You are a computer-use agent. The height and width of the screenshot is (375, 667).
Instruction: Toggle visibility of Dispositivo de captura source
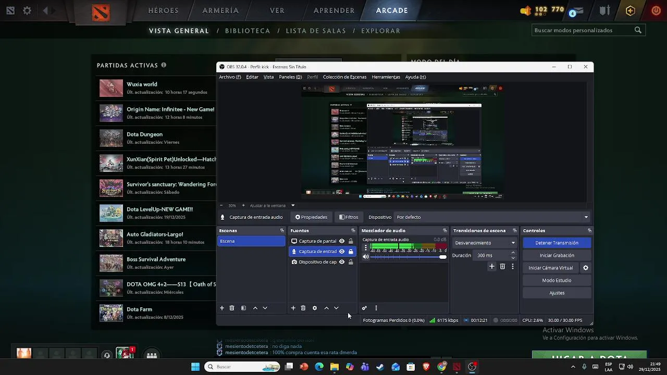point(342,262)
